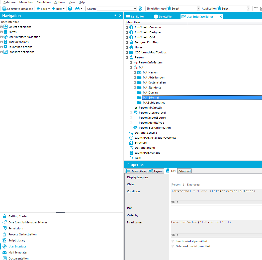This screenshot has width=262, height=260.
Task: Select MA_Dummy in the menu tree
Action: coord(150,93)
